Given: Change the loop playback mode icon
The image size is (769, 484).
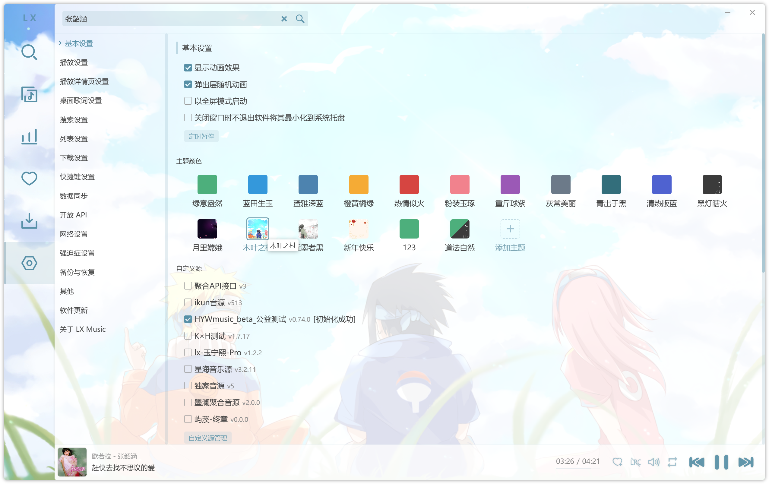Looking at the screenshot, I should click(x=672, y=462).
